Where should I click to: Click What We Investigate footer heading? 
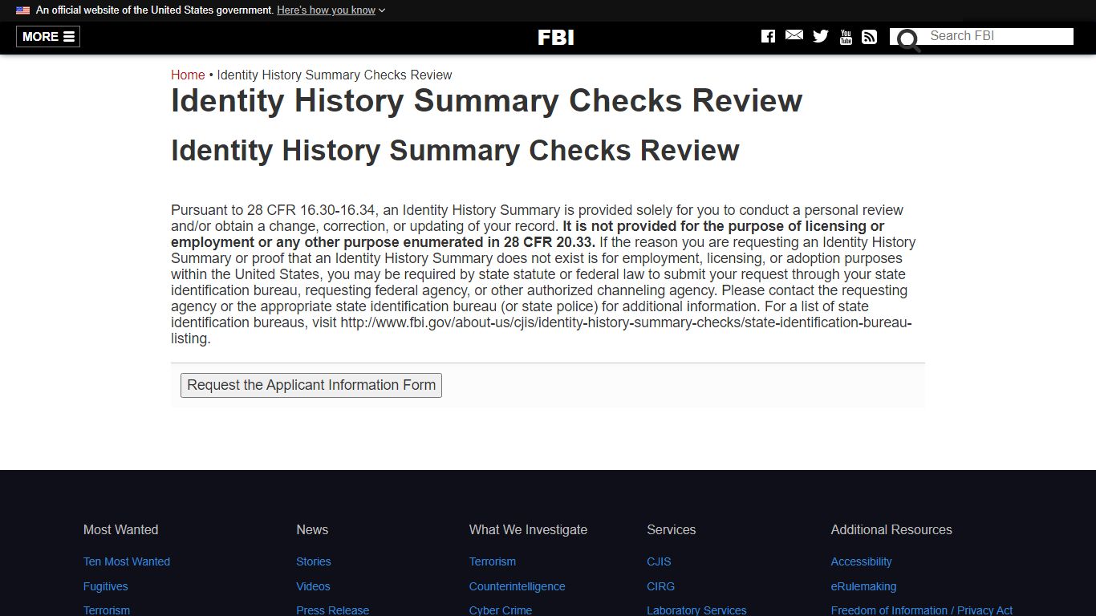528,529
